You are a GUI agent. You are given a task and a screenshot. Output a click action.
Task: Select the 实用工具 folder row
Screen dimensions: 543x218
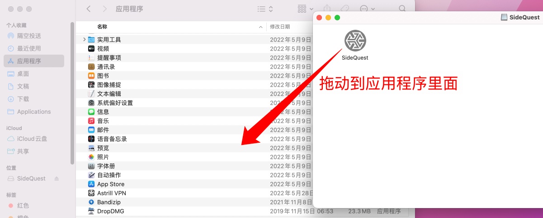click(194, 40)
